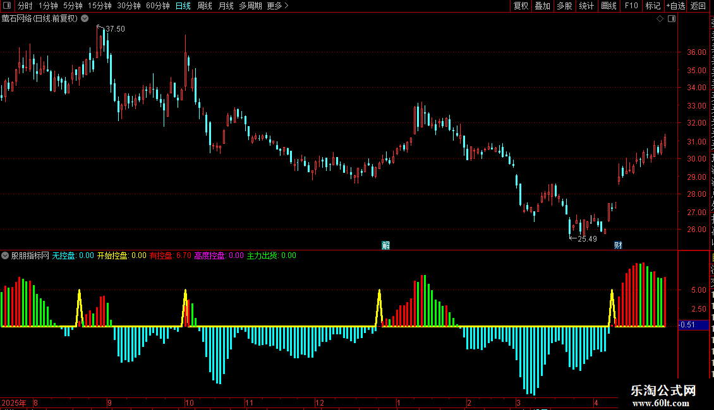Switch to 月线 monthly chart
Viewport: 714px width, 410px height.
coord(226,6)
